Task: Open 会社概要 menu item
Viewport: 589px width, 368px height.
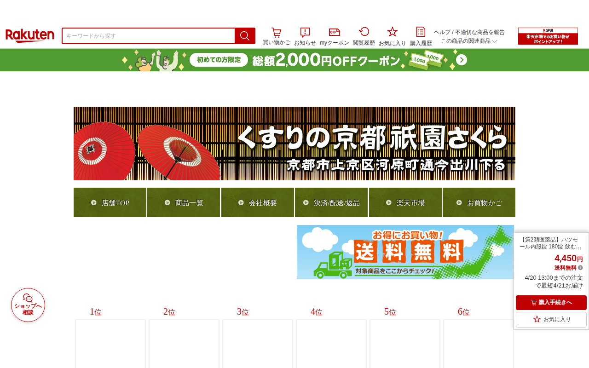Action: pos(258,202)
